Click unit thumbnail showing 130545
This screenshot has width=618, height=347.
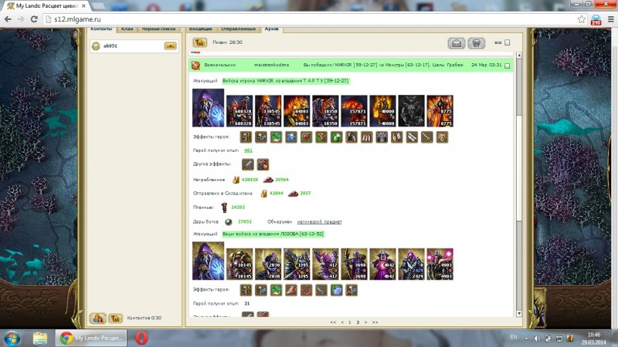pyautogui.click(x=268, y=111)
